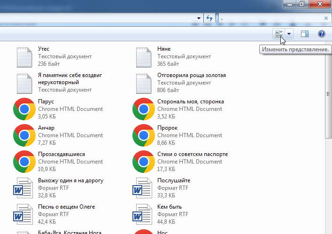
Task: Click the Chrome icon for Анчар
Action: [x=24, y=135]
